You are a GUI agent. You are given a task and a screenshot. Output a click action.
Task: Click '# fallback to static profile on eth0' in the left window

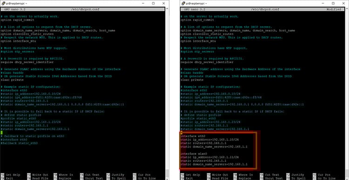[x=32, y=136]
